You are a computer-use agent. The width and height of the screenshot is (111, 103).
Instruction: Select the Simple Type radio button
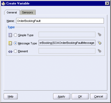pos(15,35)
